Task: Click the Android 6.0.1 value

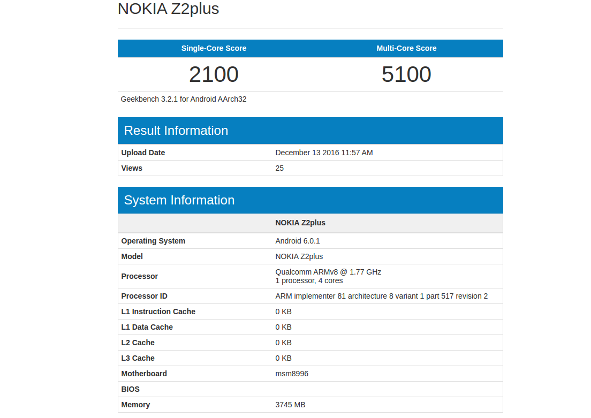Action: coord(298,241)
